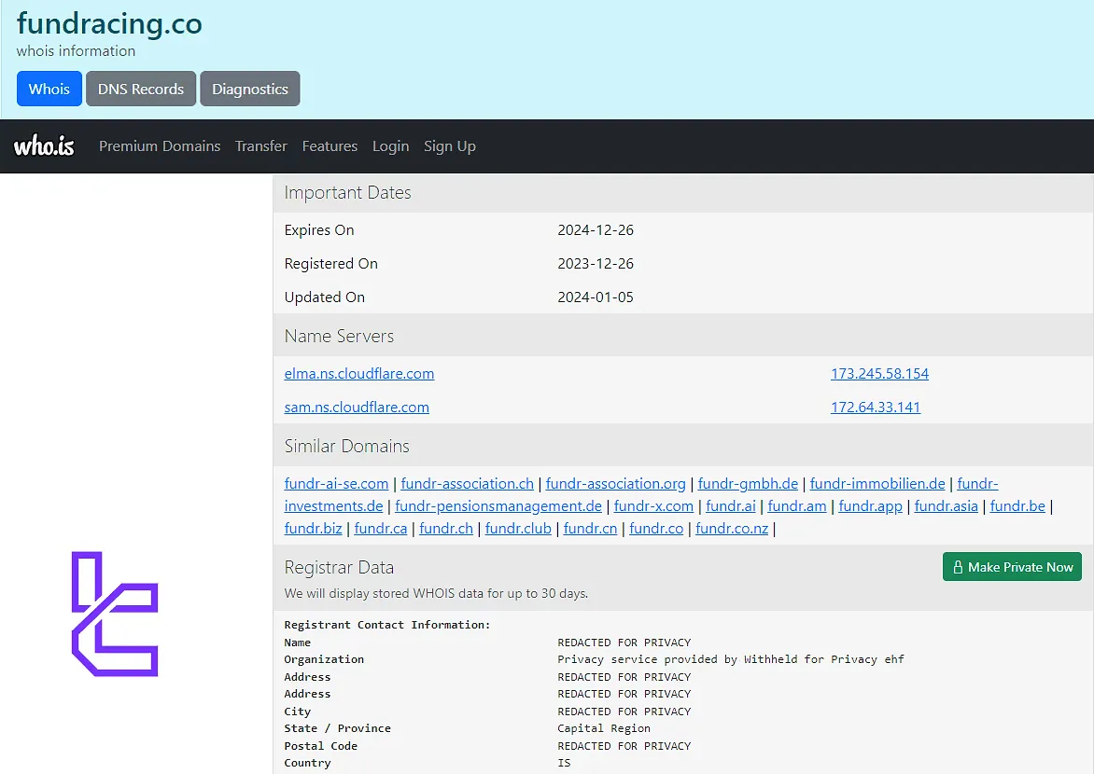Open the Features menu item

[330, 146]
